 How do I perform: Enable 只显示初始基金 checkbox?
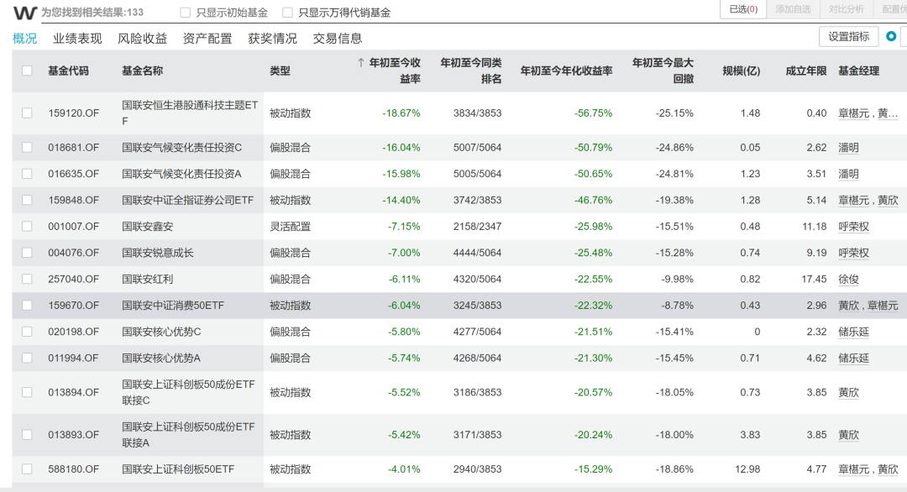pos(185,12)
